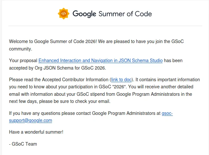Open the "link to doc" hyperlink

tap(121, 80)
